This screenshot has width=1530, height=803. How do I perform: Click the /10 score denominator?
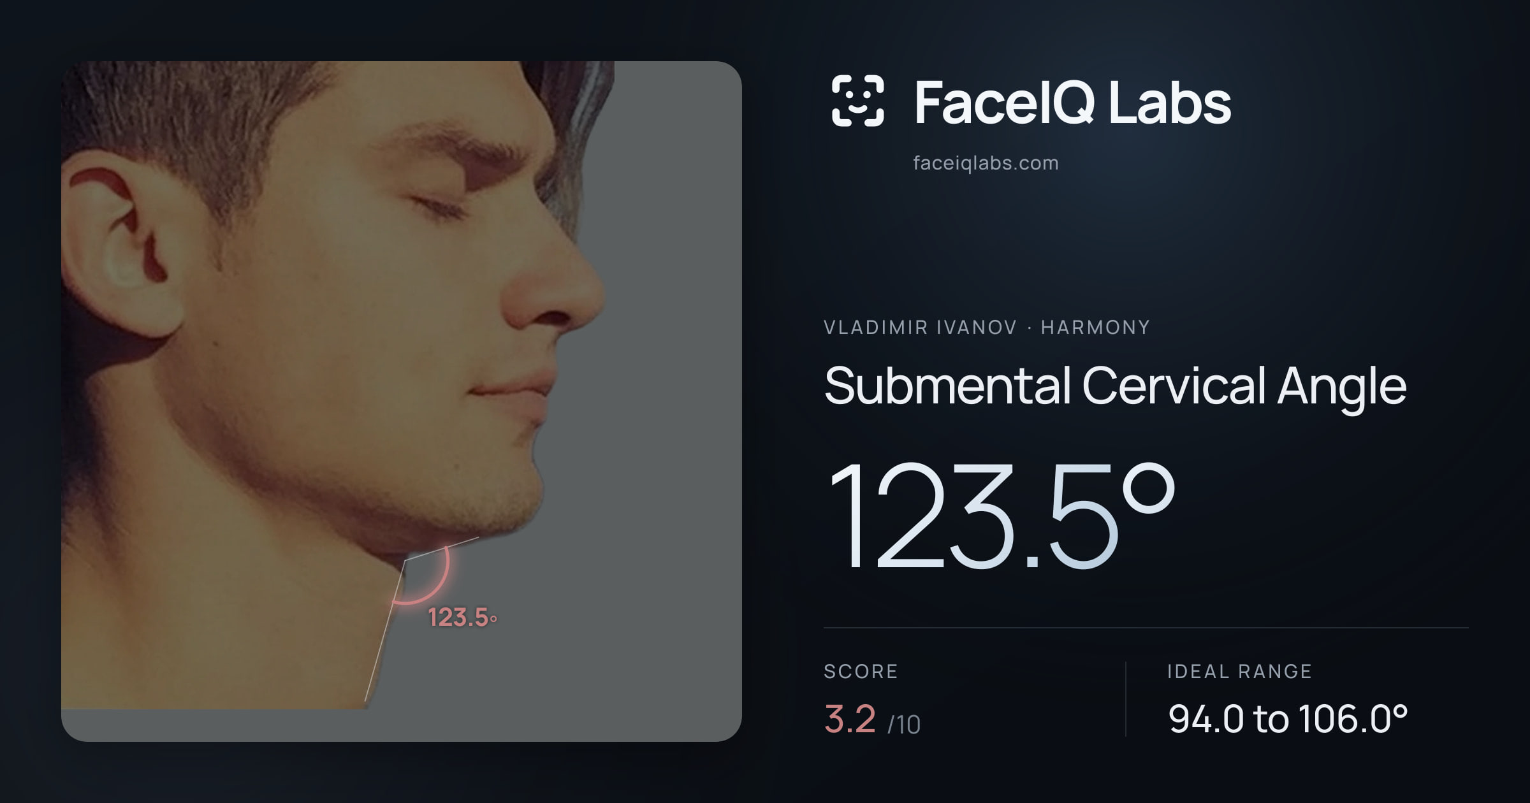904,725
